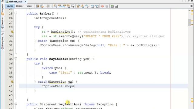Collapse the KayitGetir method fold at line 35
194x109 pixels.
(16, 58)
